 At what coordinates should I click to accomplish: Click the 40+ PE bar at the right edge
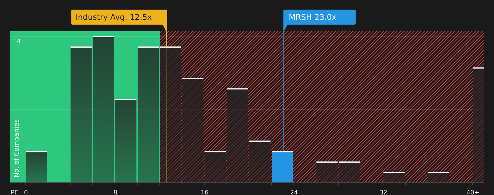click(x=478, y=125)
